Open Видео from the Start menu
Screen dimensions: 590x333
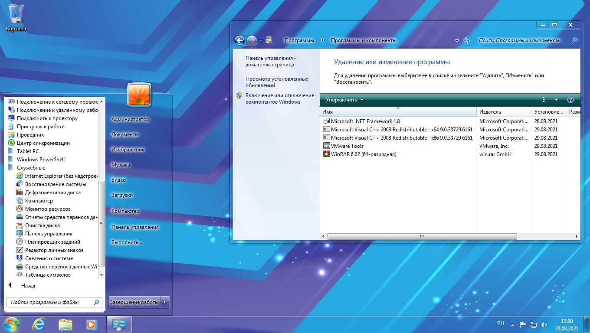tap(118, 180)
